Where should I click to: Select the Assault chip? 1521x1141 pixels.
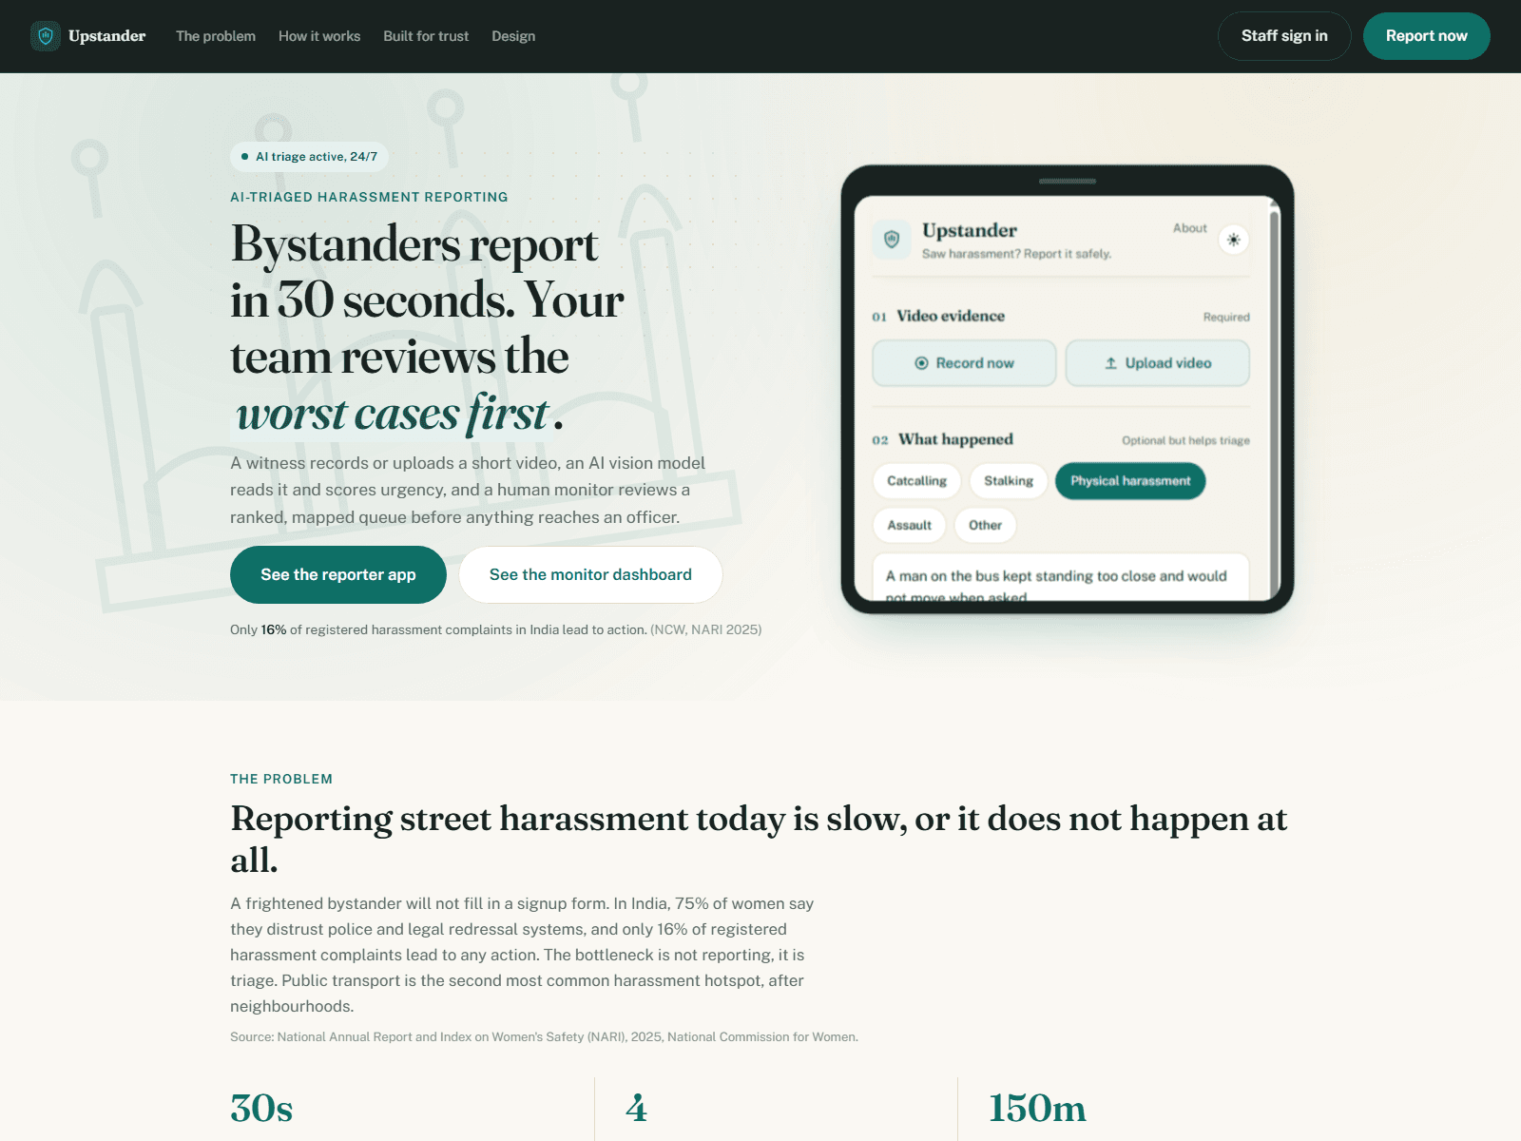(910, 525)
